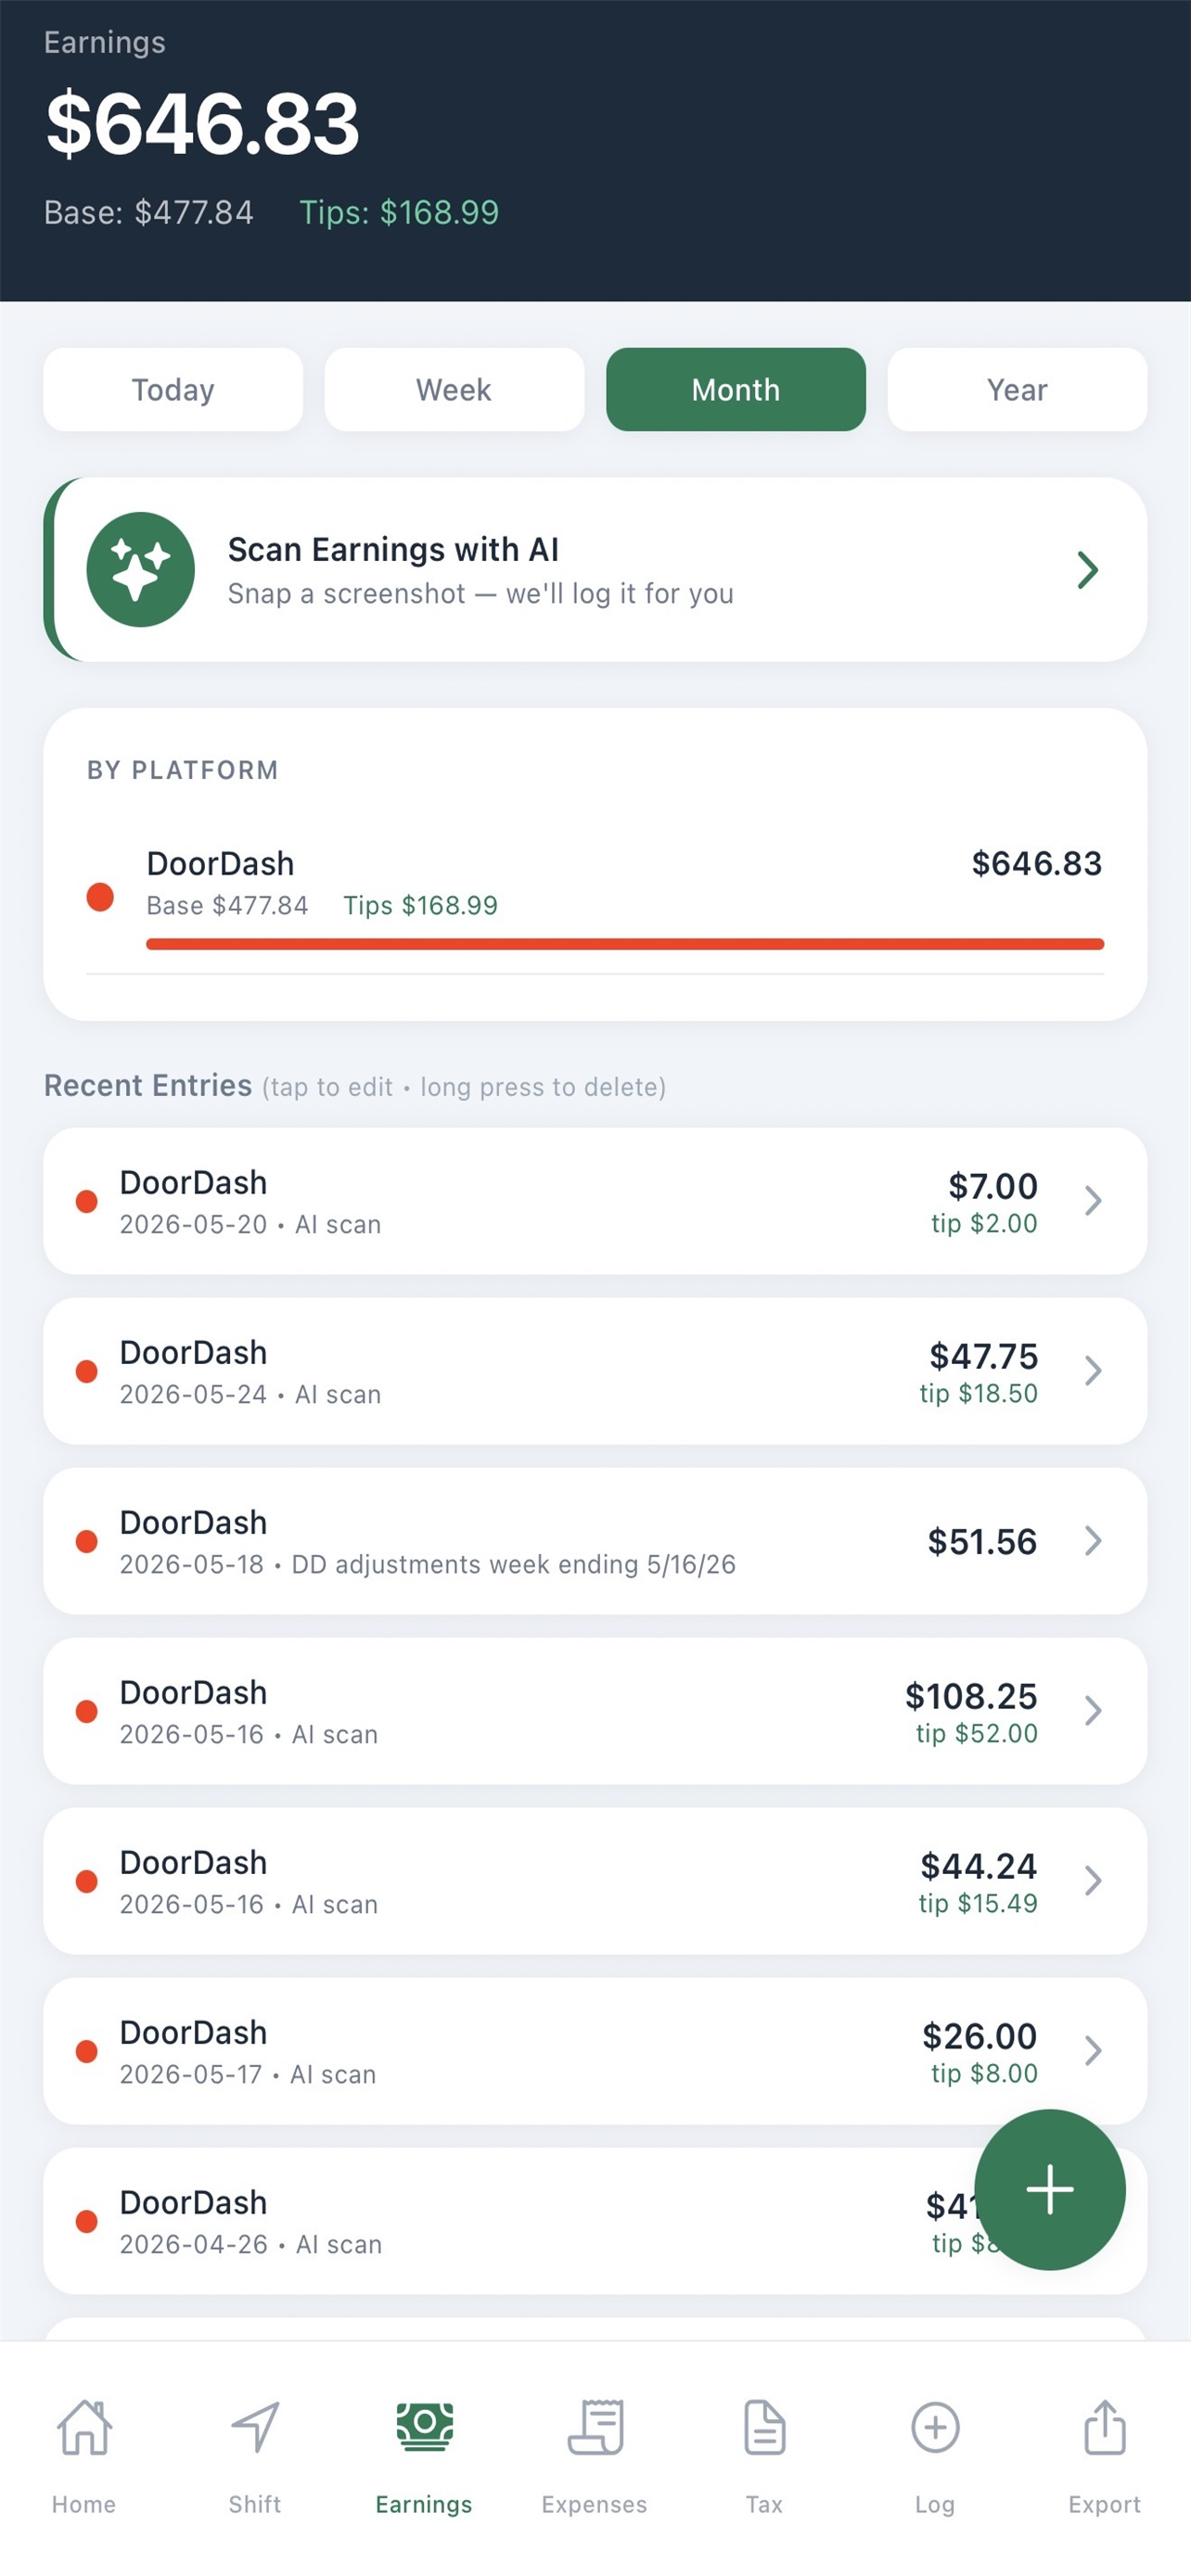The width and height of the screenshot is (1191, 2576).
Task: Tap the Earnings cash icon
Action: click(424, 2427)
